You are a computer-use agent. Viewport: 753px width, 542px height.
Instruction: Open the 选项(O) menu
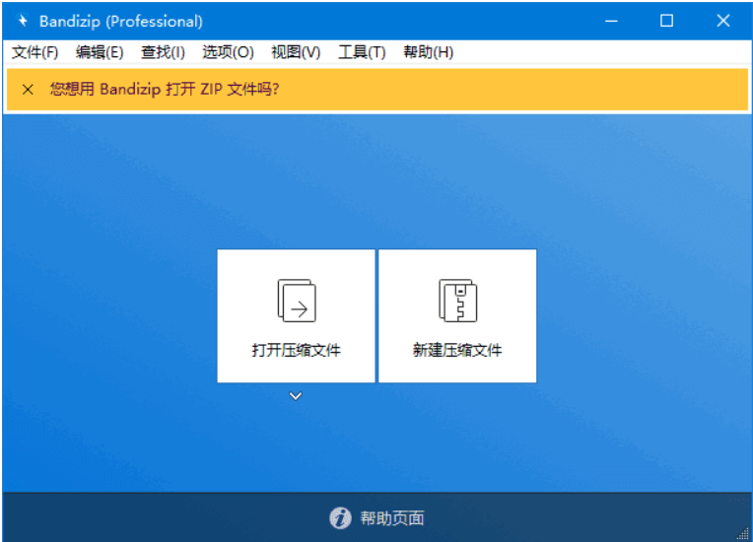[228, 52]
